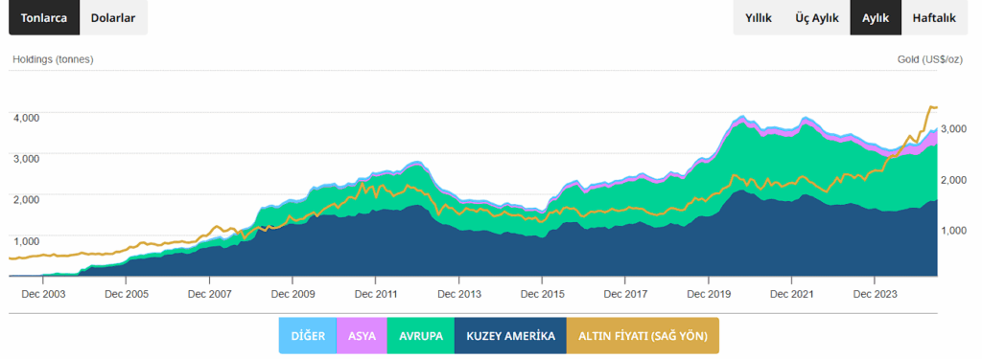Click the Dec 2019 axis label
Viewport: 982px width, 359px height.
(709, 293)
